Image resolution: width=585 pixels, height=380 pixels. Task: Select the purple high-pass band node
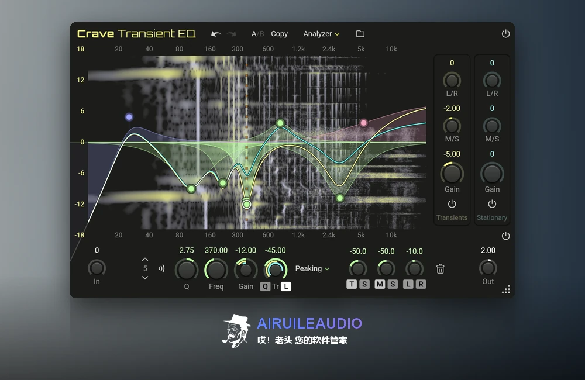coord(129,117)
